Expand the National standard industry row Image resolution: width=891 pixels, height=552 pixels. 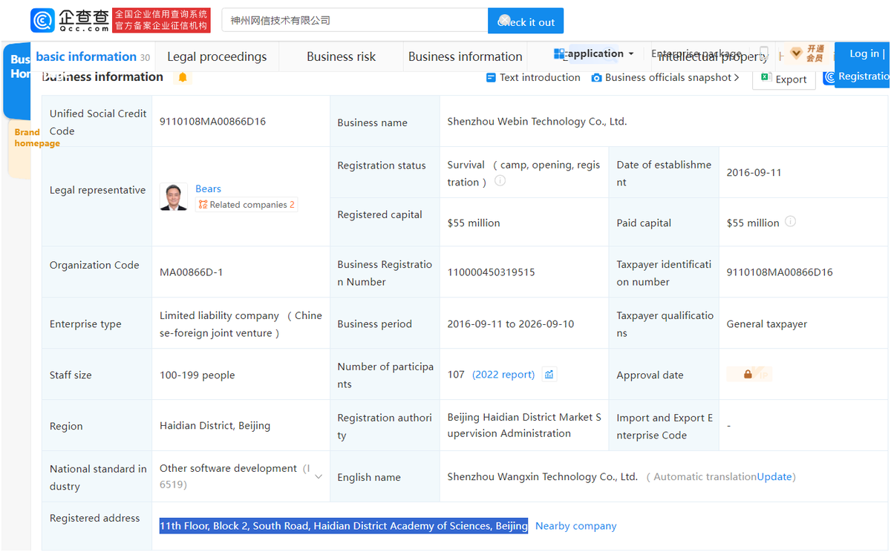tap(319, 476)
